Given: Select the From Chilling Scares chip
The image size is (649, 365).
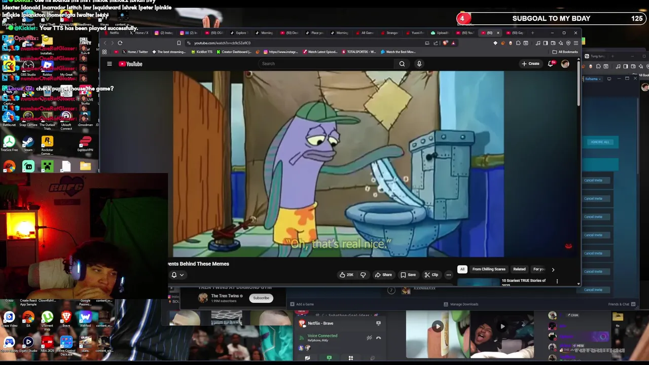Looking at the screenshot, I should (x=489, y=269).
